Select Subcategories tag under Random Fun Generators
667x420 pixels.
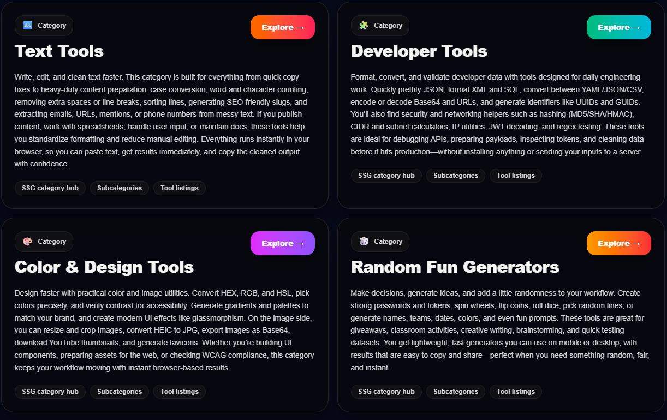456,392
